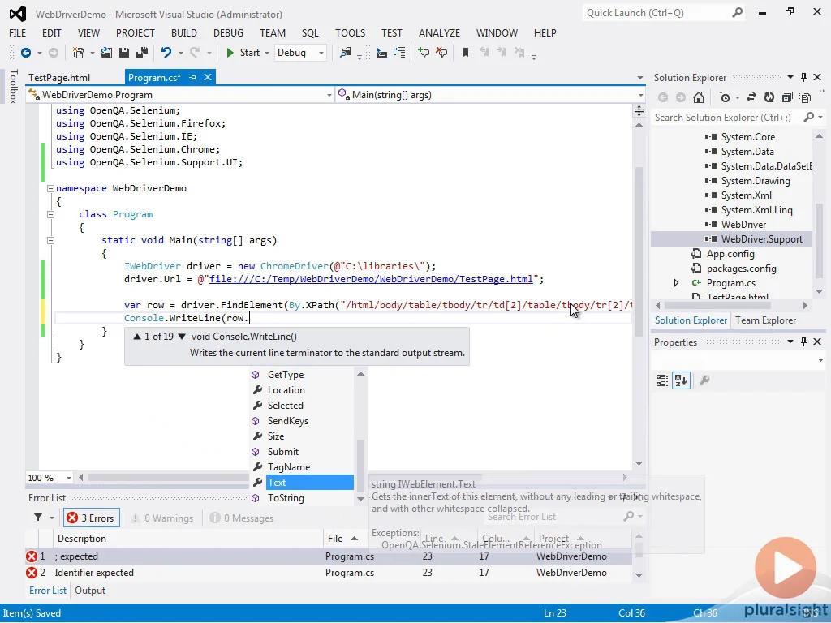Switch to the Team Explorer tab
The width and height of the screenshot is (831, 623).
[765, 320]
